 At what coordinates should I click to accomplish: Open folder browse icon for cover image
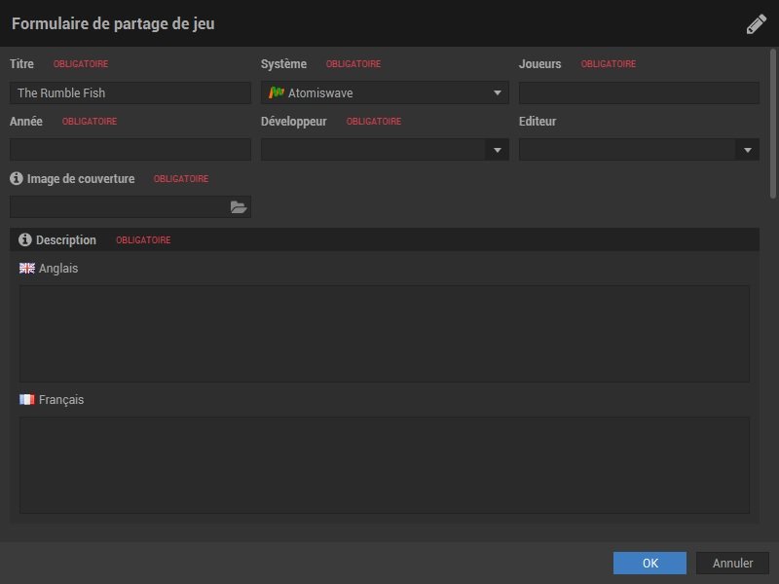point(239,207)
